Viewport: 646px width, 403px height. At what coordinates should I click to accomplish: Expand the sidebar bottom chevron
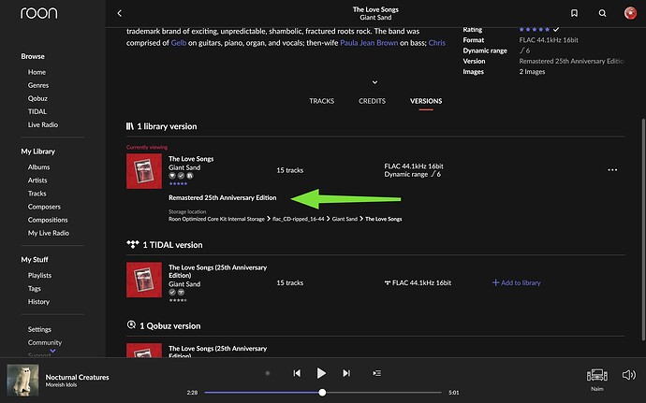[x=39, y=352]
